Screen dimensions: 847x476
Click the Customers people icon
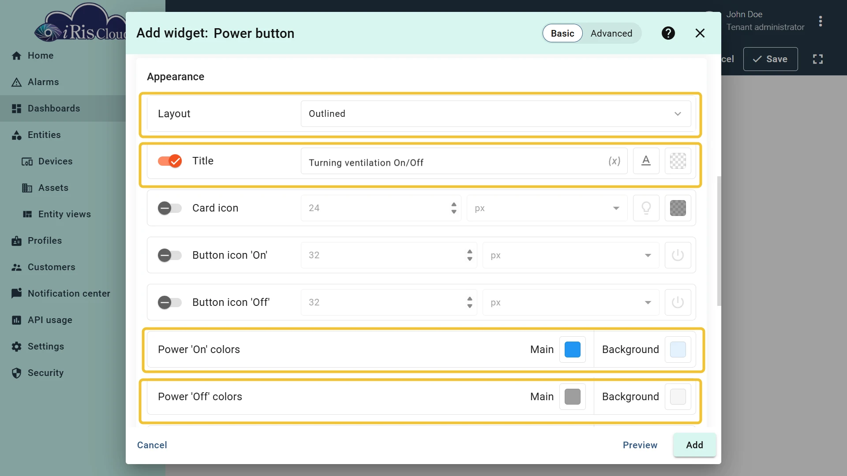click(x=16, y=267)
